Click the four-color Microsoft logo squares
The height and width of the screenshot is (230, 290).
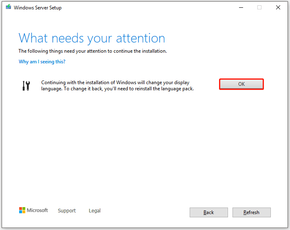[22, 210]
